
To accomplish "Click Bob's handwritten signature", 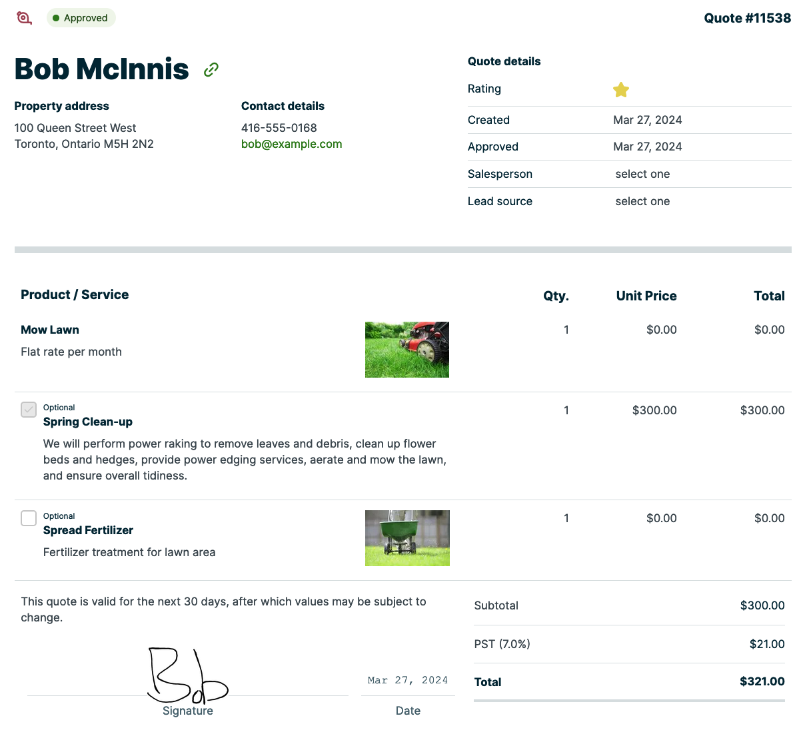I will [x=187, y=676].
